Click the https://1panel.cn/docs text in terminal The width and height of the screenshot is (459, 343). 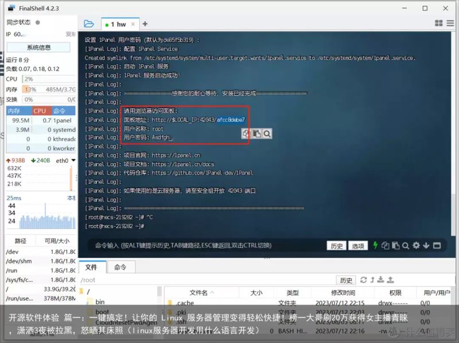coord(183,164)
